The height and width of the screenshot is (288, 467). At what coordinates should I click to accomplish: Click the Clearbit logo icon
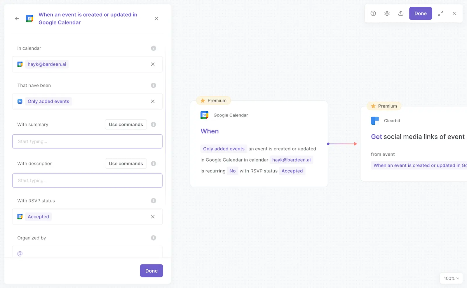[x=375, y=121]
